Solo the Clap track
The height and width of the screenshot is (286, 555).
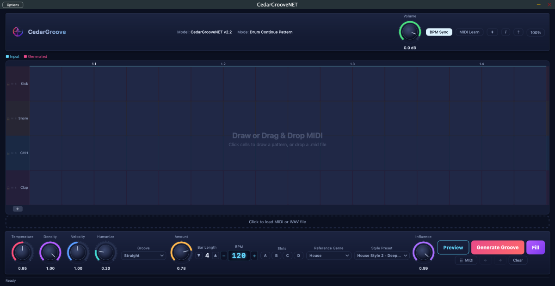16,188
